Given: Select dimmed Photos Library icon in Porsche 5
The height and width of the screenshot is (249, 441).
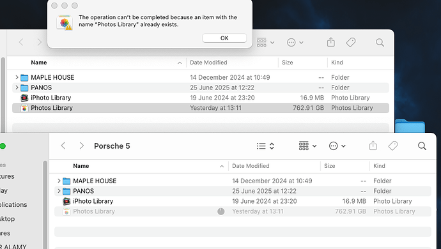Looking at the screenshot, I should pos(66,211).
